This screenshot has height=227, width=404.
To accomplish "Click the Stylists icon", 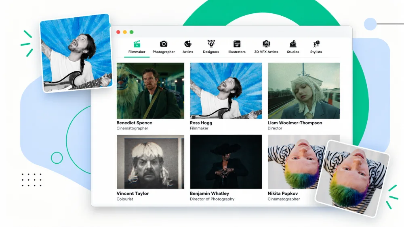I will pyautogui.click(x=316, y=44).
